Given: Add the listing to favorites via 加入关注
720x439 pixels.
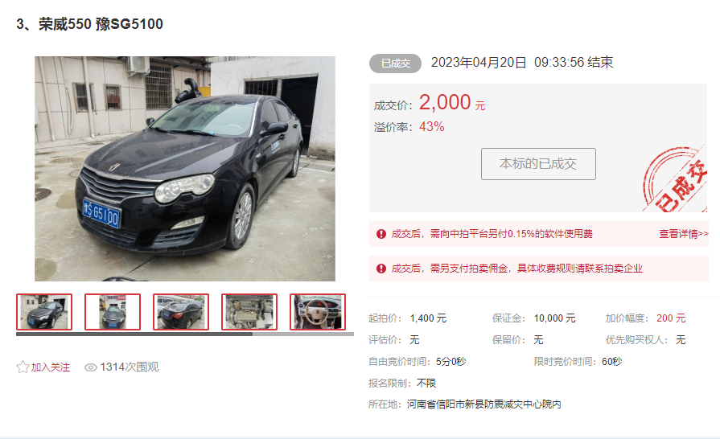Looking at the screenshot, I should click(x=50, y=367).
